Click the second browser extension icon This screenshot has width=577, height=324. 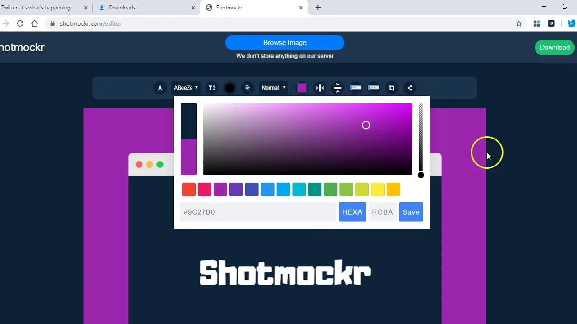[x=551, y=23]
